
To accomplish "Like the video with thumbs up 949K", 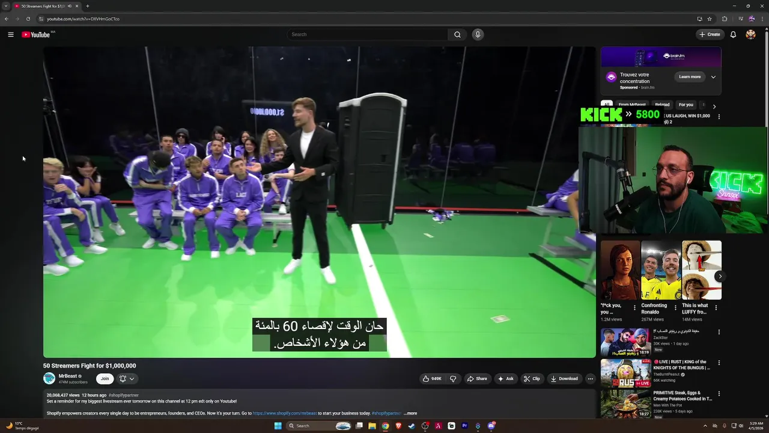I will tap(432, 378).
